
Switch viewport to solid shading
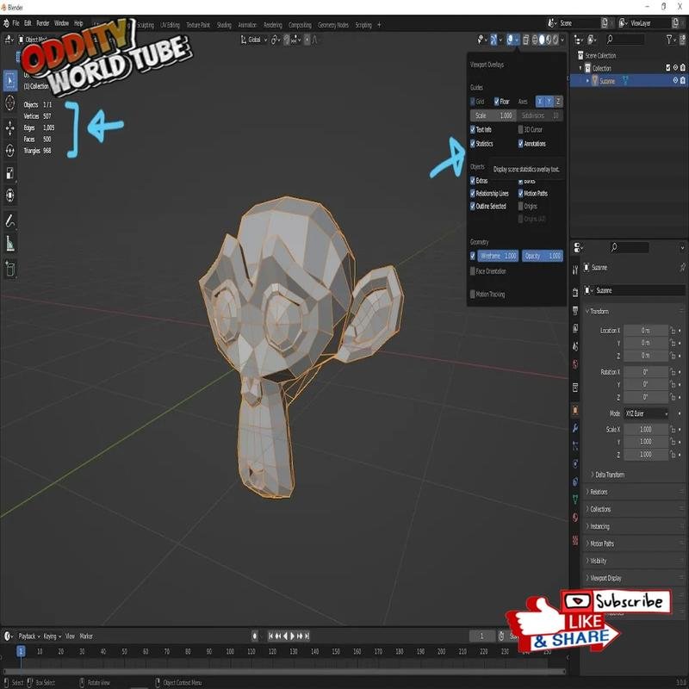(542, 40)
